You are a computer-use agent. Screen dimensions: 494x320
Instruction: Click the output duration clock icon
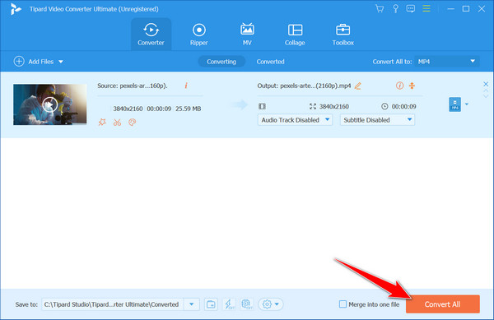click(x=384, y=106)
